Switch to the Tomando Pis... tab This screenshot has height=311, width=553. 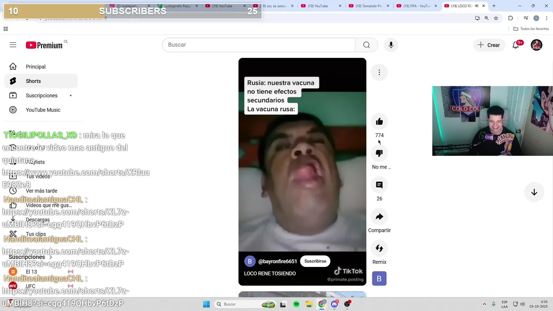pyautogui.click(x=369, y=6)
